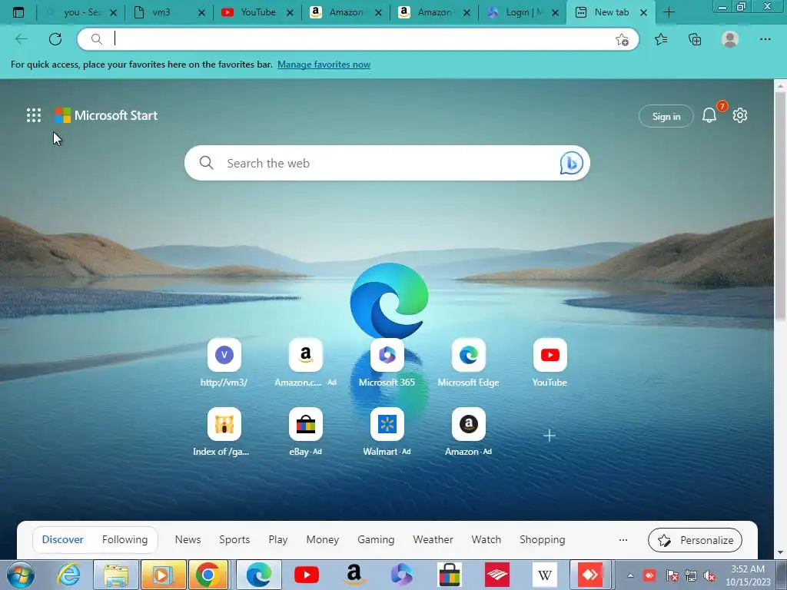Open the Microsoft Edge quick link tile
This screenshot has width=787, height=590.
point(468,355)
